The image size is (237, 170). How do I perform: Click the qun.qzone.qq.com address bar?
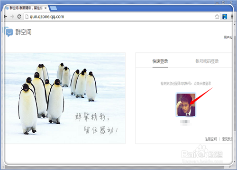tap(122, 17)
